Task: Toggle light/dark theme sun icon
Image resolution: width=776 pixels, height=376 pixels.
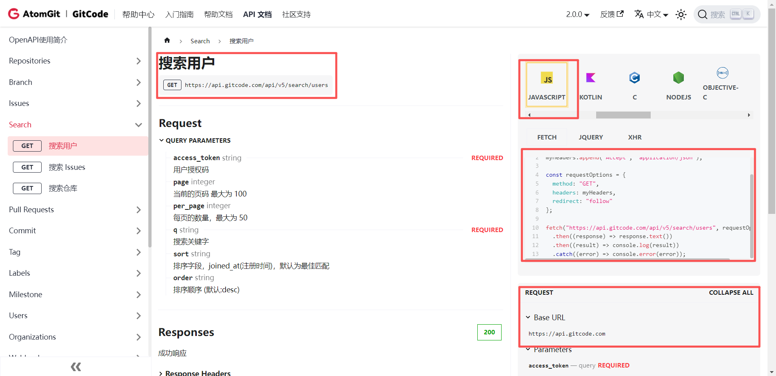Action: (681, 15)
